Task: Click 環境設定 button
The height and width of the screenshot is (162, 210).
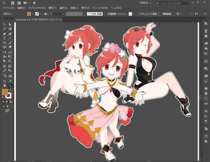Action: coord(167,14)
